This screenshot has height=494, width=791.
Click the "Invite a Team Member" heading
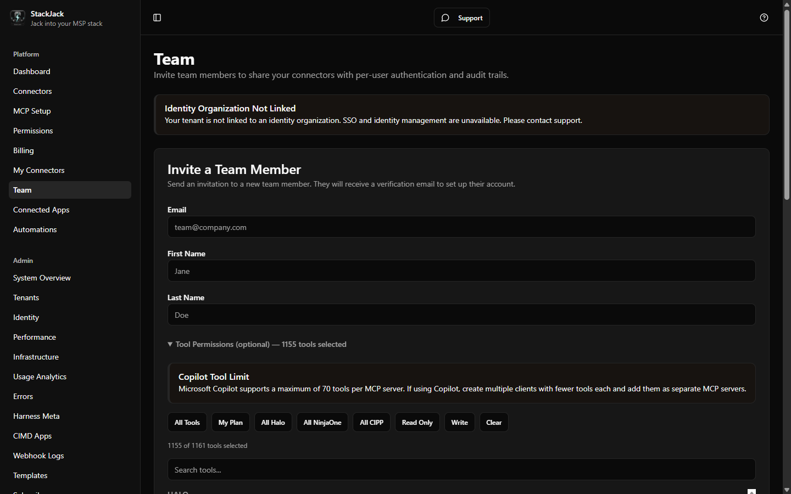point(234,169)
